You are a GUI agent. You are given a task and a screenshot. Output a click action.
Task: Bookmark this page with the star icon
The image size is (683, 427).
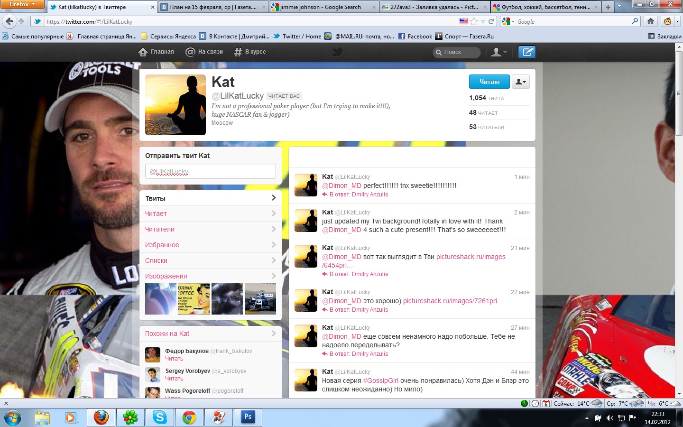click(x=474, y=21)
